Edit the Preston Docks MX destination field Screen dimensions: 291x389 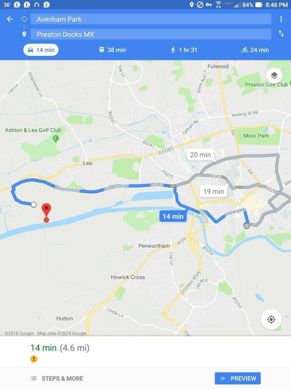click(151, 34)
